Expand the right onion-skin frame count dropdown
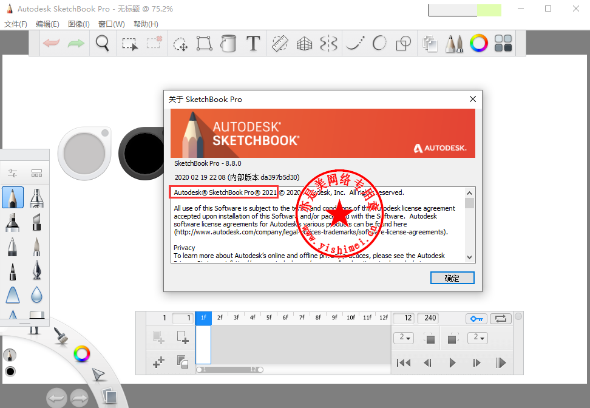This screenshot has width=590, height=408. point(478,338)
